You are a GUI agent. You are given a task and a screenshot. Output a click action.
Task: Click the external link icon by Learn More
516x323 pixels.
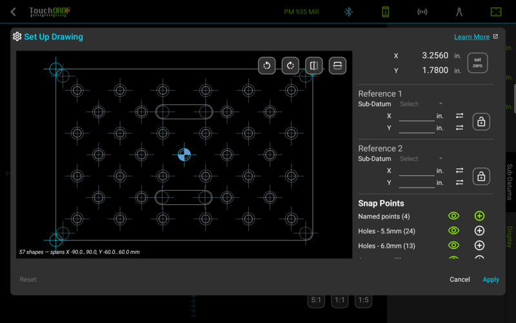pos(495,37)
